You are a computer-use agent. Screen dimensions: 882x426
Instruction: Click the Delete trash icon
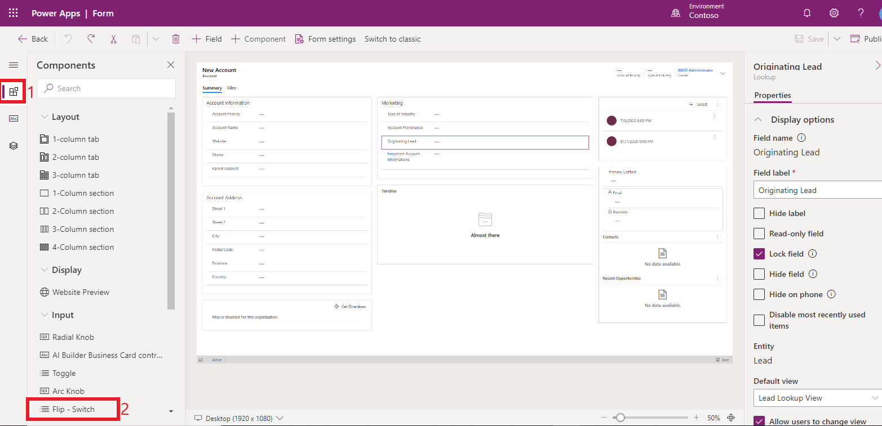(176, 39)
